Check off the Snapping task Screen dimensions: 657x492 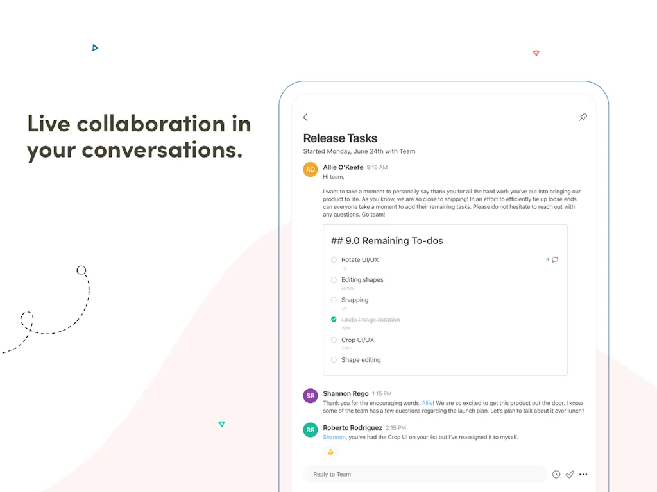coord(334,299)
